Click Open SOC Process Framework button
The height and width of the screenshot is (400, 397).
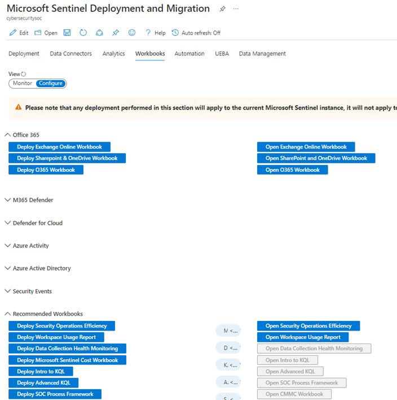[x=302, y=383]
